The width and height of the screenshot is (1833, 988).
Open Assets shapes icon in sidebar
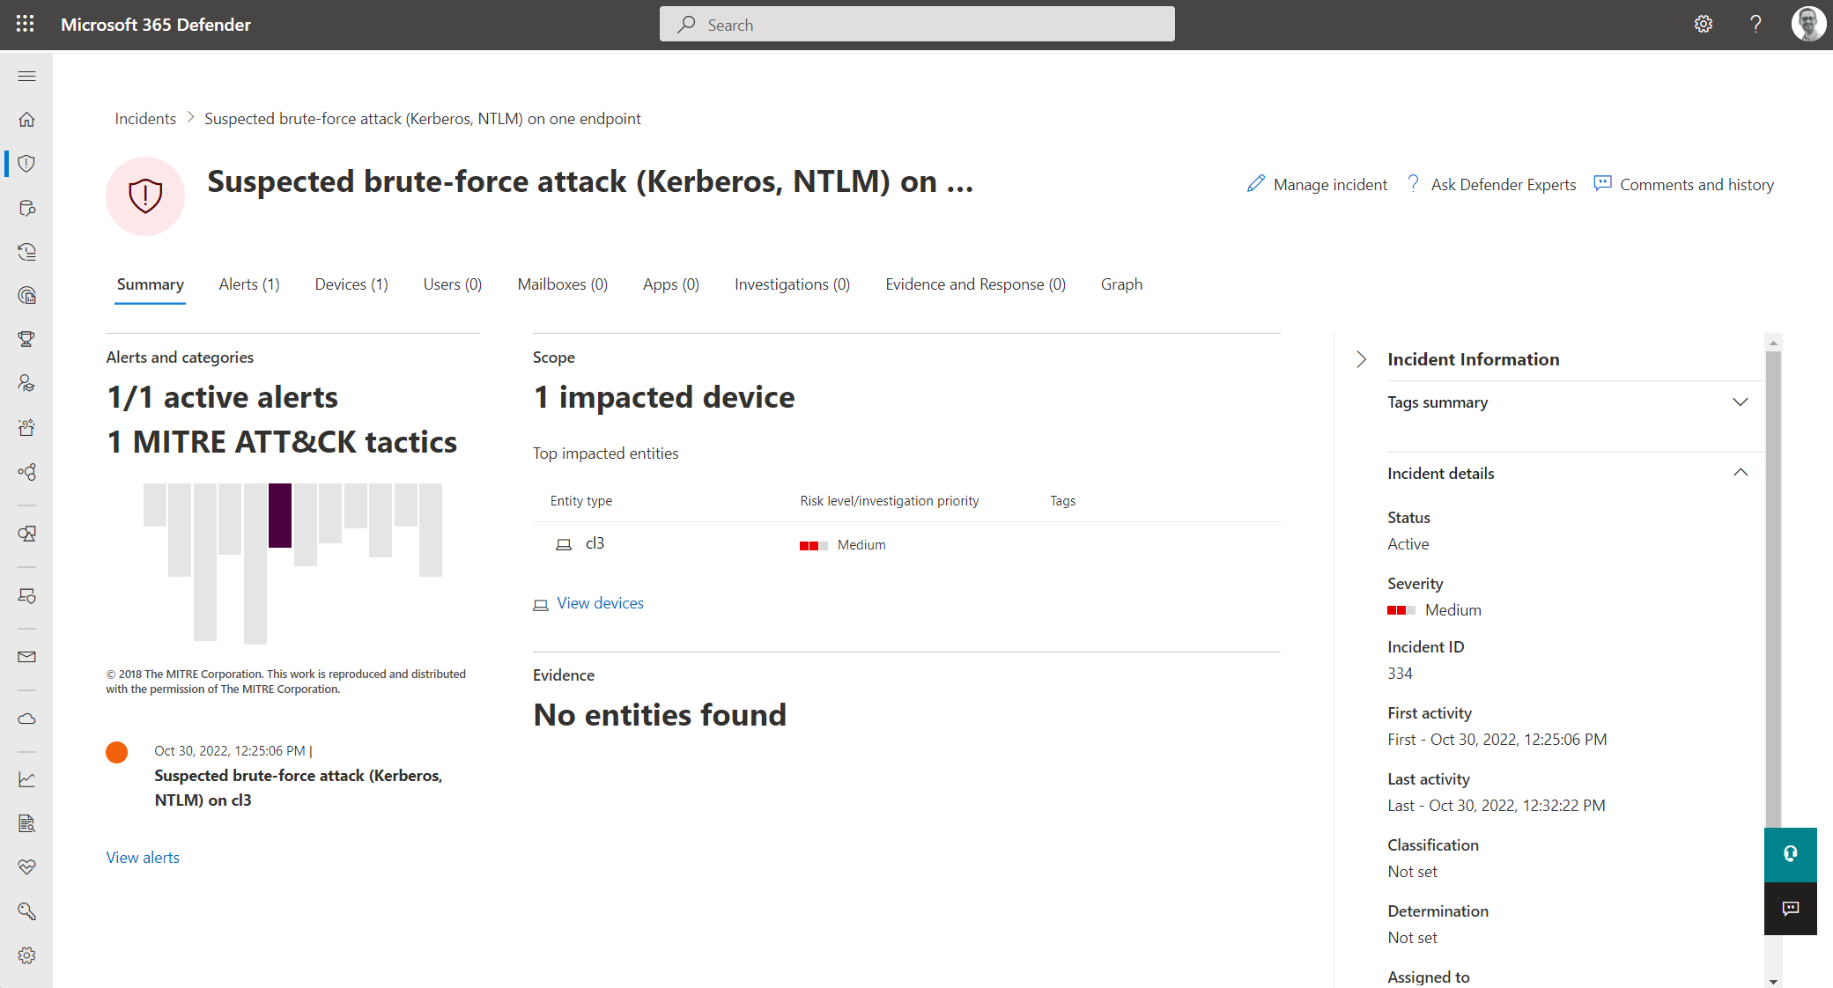coord(26,534)
